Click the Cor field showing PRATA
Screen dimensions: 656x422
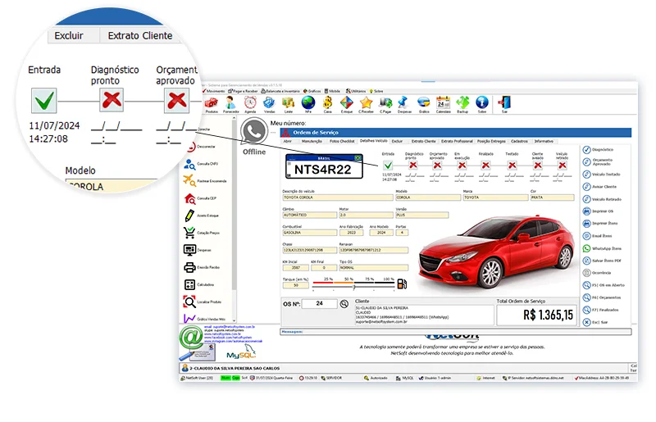click(552, 197)
